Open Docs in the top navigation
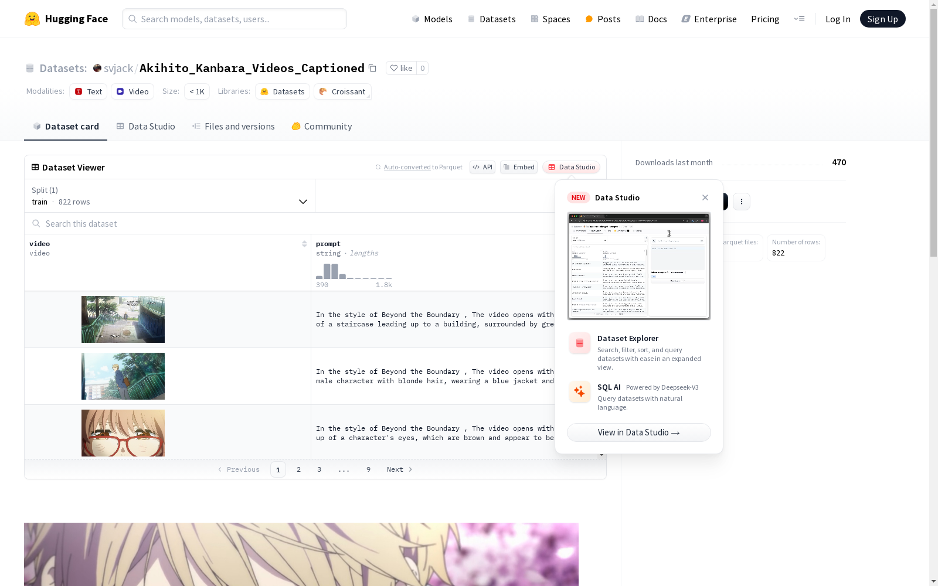The height and width of the screenshot is (586, 938). [x=651, y=19]
